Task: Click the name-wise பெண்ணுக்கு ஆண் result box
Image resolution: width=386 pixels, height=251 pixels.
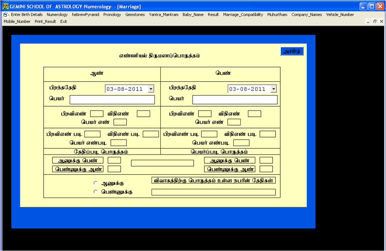Action: pos(266,169)
